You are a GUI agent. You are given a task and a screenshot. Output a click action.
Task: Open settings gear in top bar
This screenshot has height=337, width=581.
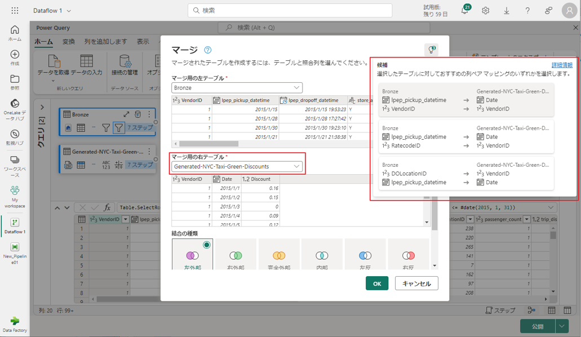point(485,11)
